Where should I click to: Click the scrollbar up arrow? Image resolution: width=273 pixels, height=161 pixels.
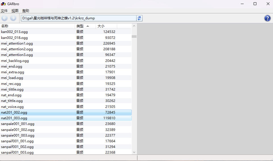coord(134,26)
